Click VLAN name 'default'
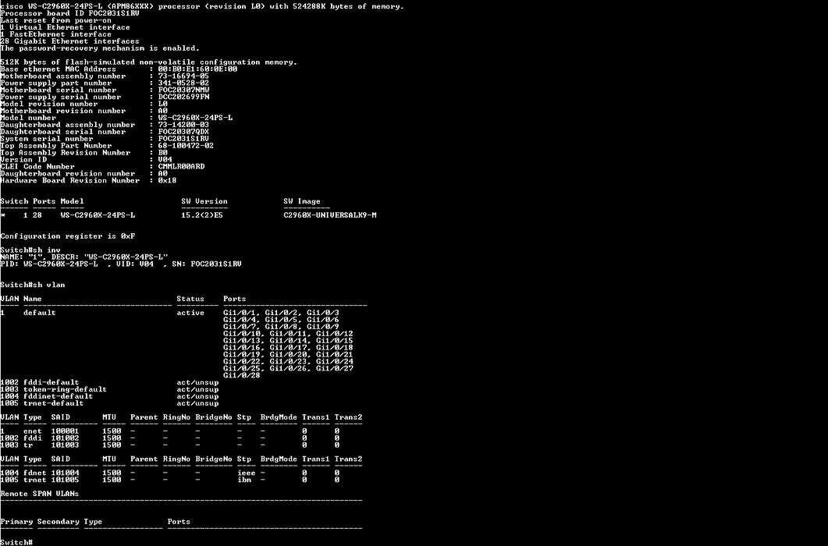Image resolution: width=828 pixels, height=546 pixels. tap(40, 313)
